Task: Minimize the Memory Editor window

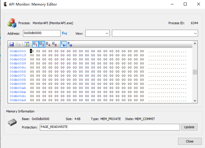Action: click(172, 4)
